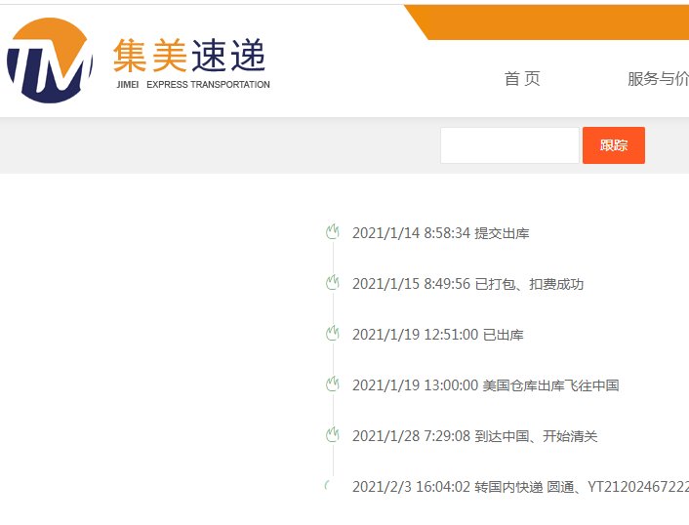The image size is (689, 525).
Task: Select text 2021/1/19 13:00:00 美国仓库出库飞往中国
Action: 486,385
